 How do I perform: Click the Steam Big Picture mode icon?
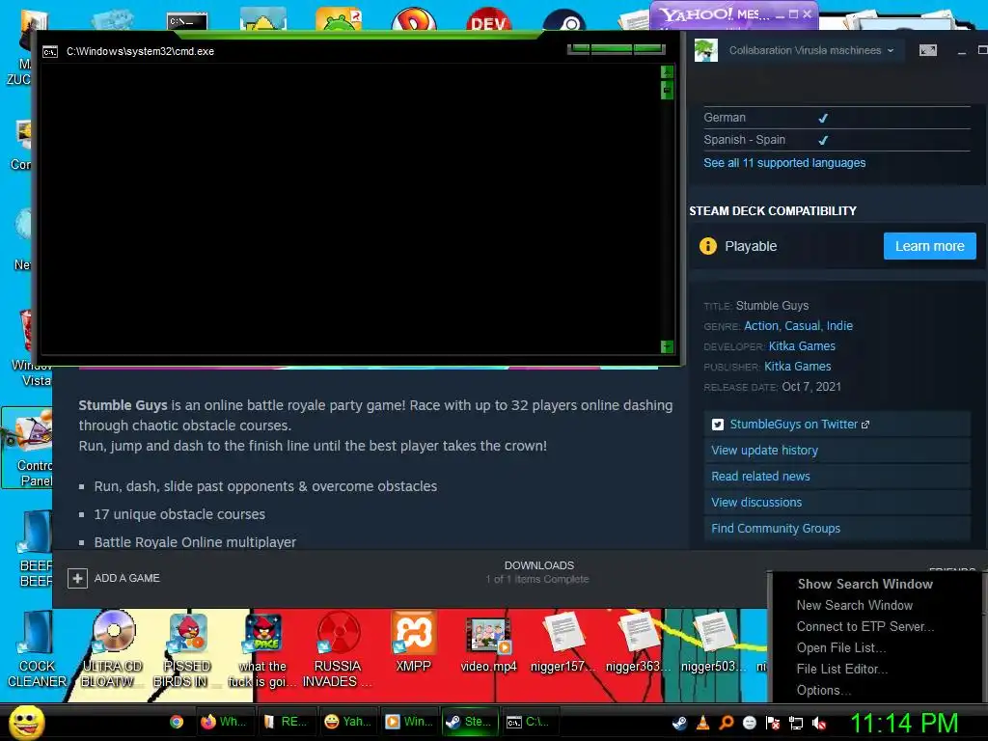[927, 50]
